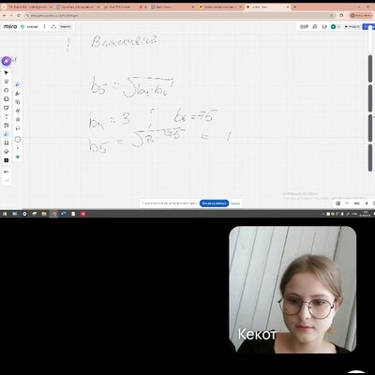Toggle the frames panel icon near zoom
This screenshot has width=375, height=375.
coord(337,203)
